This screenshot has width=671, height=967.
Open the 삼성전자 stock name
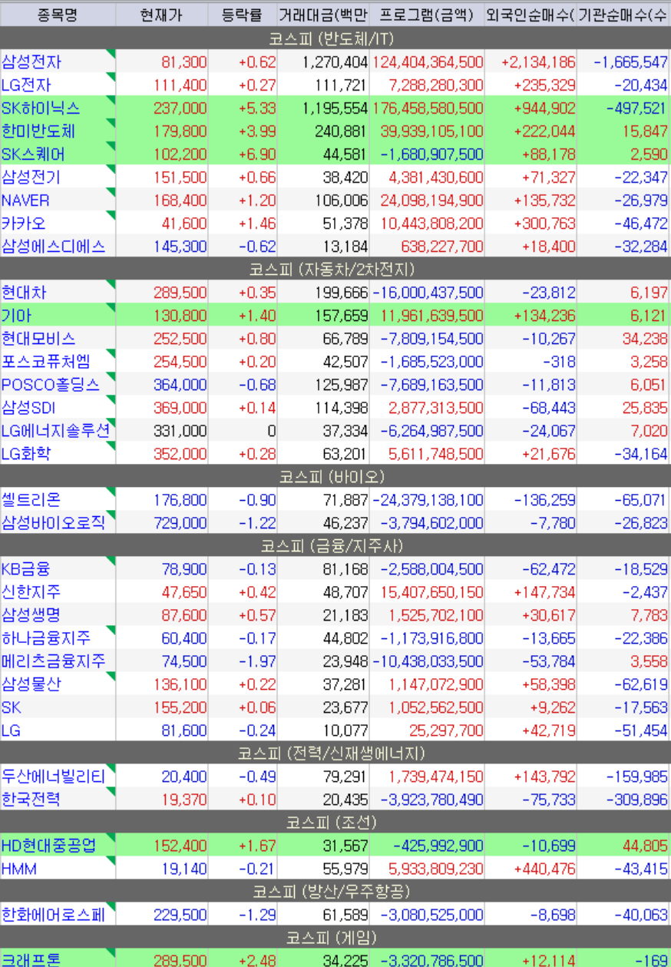click(x=31, y=62)
